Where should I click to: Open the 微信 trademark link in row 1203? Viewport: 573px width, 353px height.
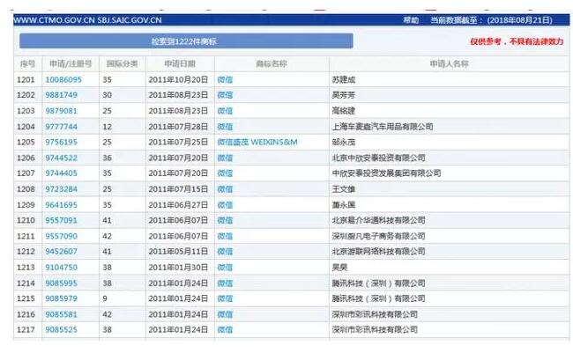[x=225, y=111]
